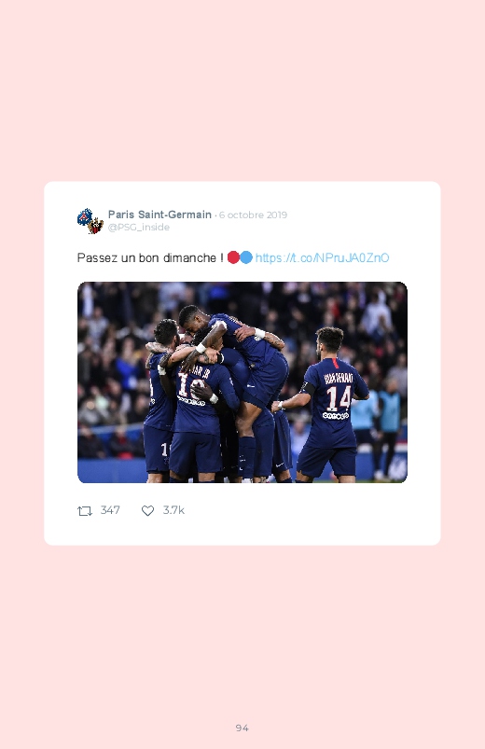
Task: Click the retweet arrows icon
Action: click(85, 511)
